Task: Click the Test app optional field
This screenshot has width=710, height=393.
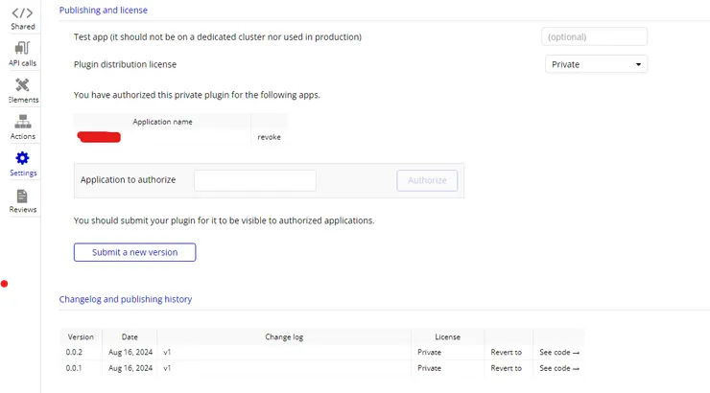Action: click(x=595, y=37)
